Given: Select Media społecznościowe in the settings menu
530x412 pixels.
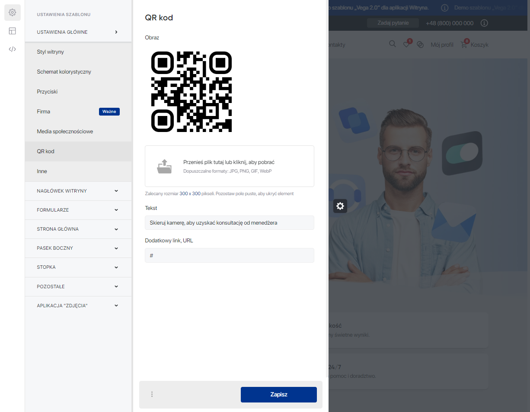Looking at the screenshot, I should 65,131.
